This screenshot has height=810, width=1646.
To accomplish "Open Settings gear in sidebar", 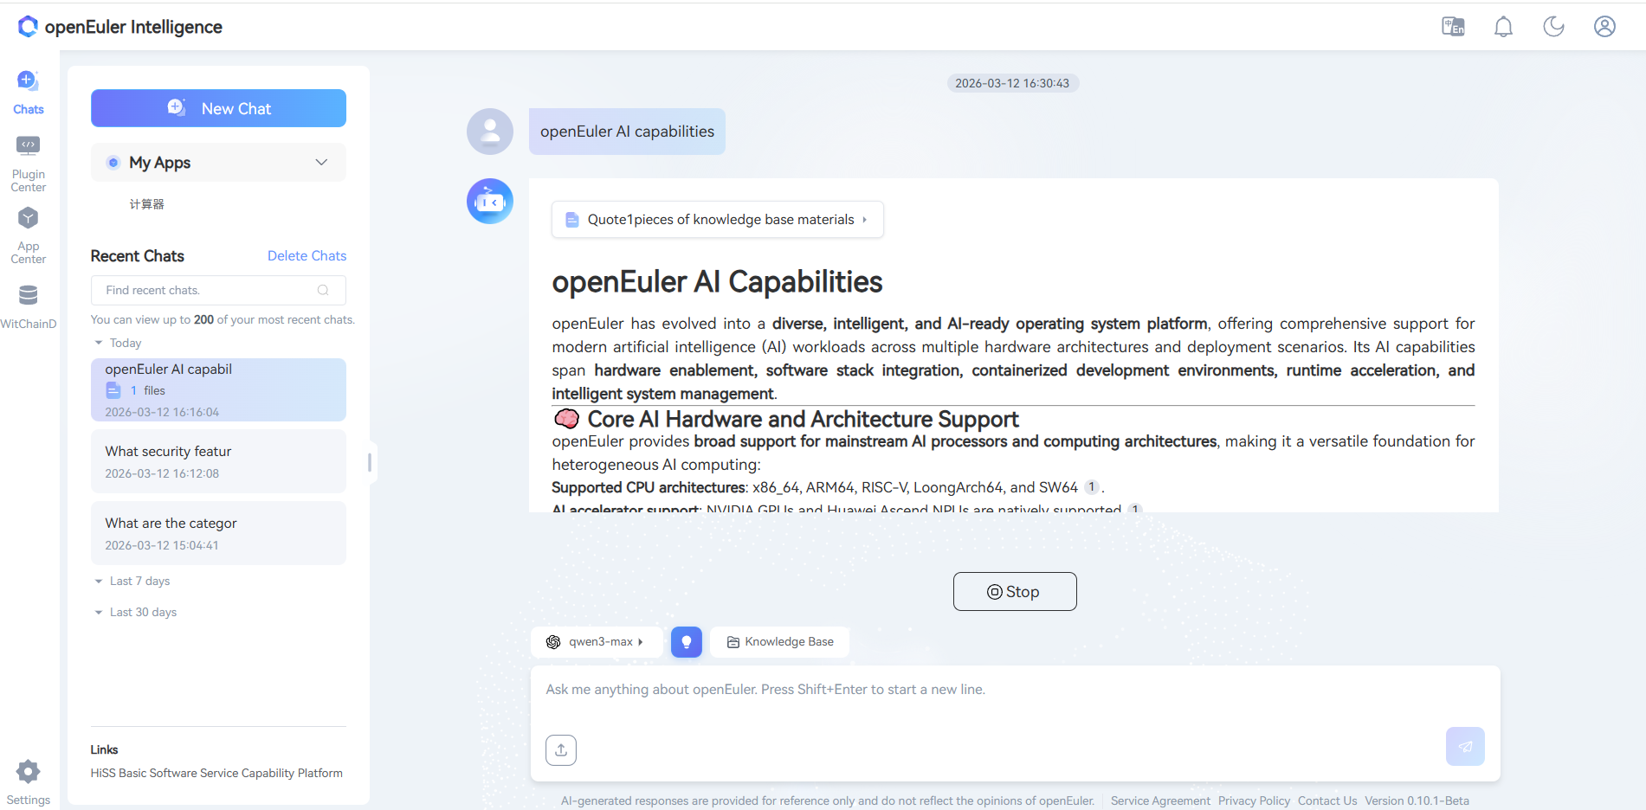I will pyautogui.click(x=29, y=782).
